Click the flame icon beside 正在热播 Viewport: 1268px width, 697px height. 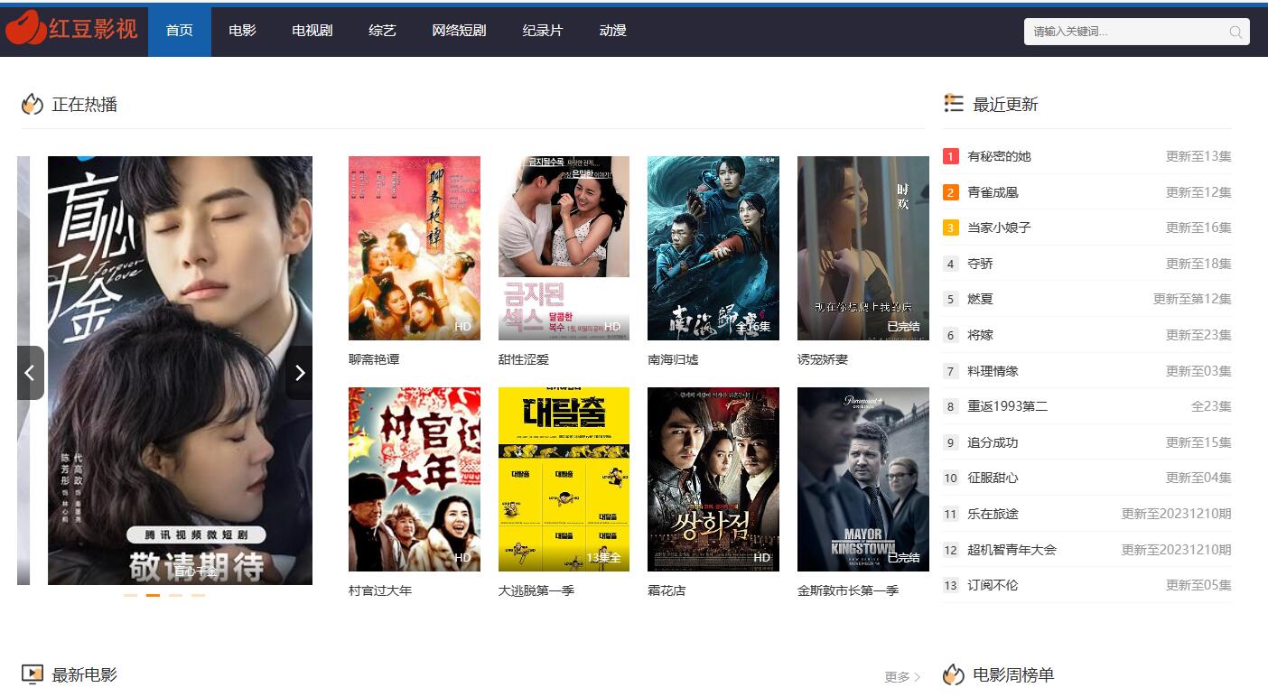coord(33,104)
